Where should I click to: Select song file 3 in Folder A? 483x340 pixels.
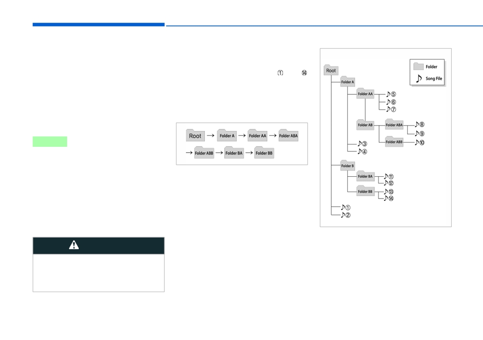[x=362, y=143]
